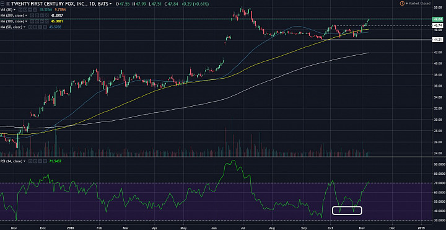
Task: Hide the RSI (14, close) indicator
Action: click(30, 161)
